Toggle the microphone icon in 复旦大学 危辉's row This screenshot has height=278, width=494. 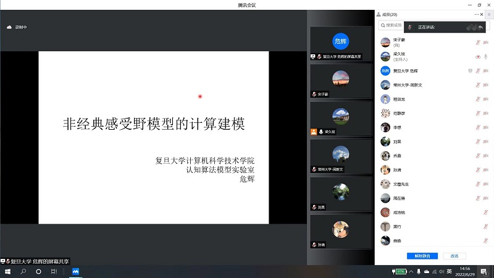tap(478, 71)
